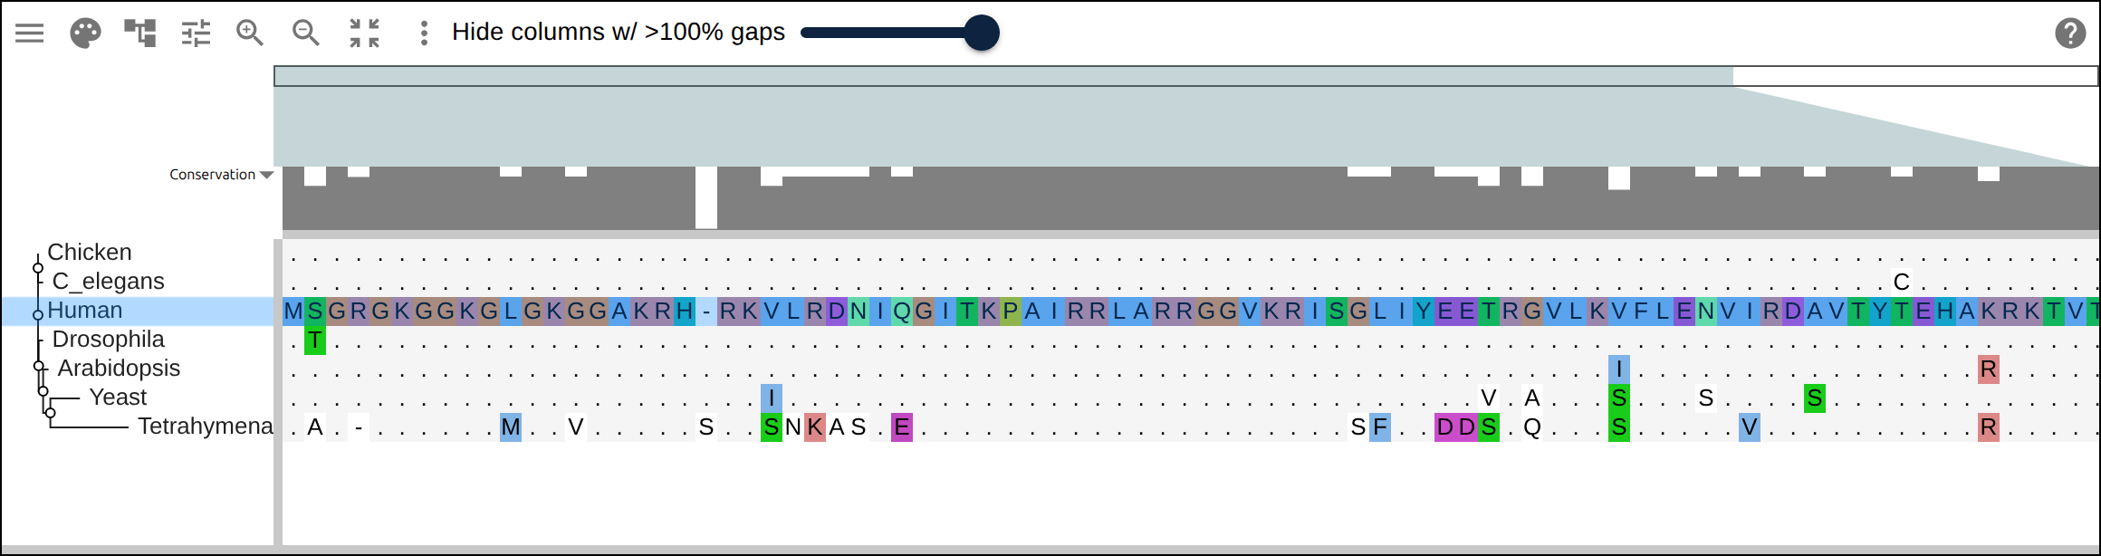Click the tree node beside Human
The width and height of the screenshot is (2101, 556).
(38, 315)
